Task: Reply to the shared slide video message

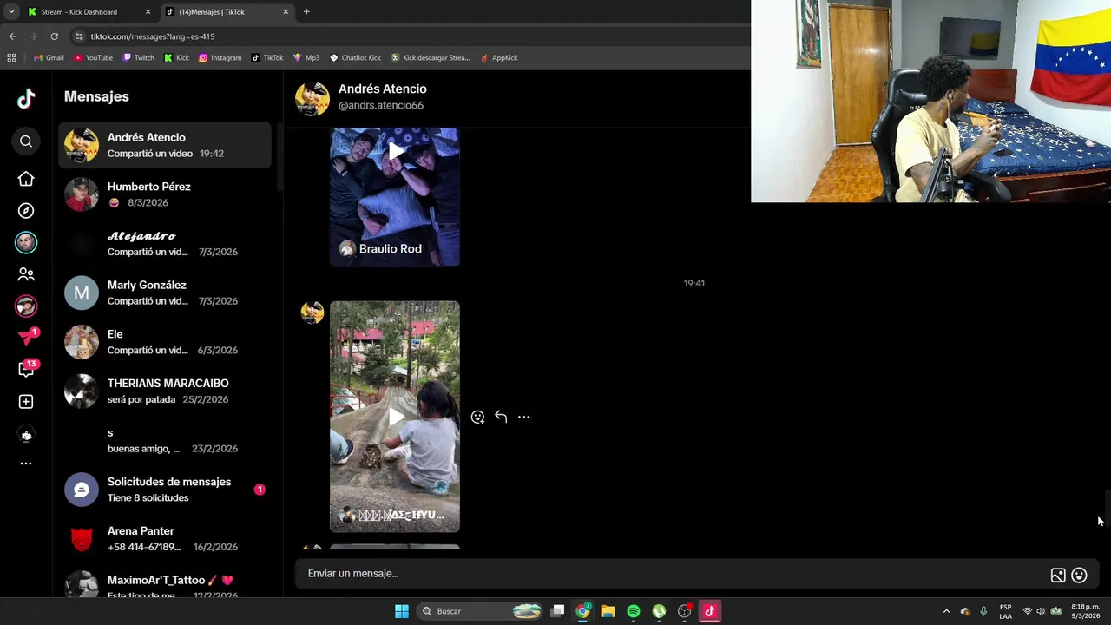Action: point(501,417)
